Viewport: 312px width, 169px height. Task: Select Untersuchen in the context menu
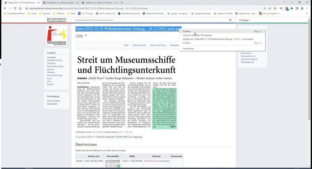click(188, 48)
